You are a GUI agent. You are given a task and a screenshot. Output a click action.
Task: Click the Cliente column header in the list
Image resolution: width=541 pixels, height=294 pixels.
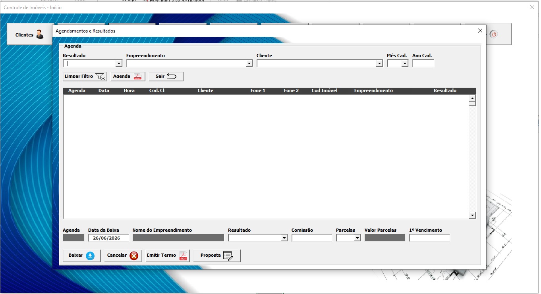[205, 91]
